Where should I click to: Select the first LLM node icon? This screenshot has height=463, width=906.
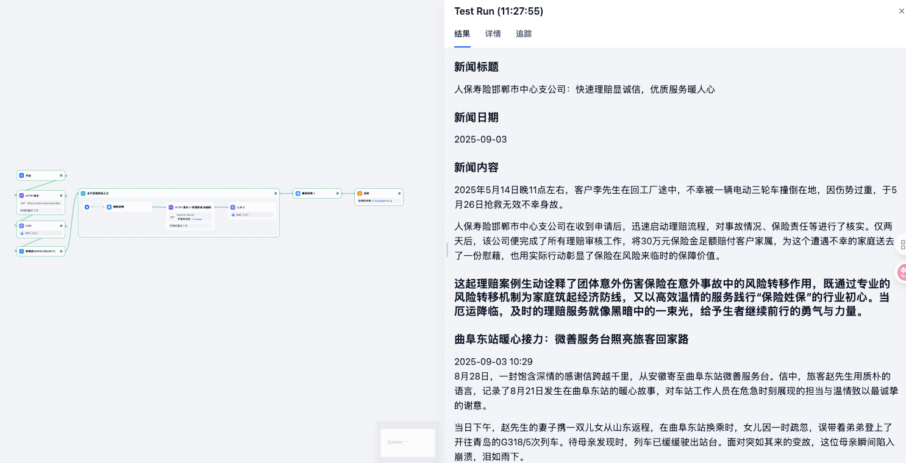pyautogui.click(x=21, y=225)
